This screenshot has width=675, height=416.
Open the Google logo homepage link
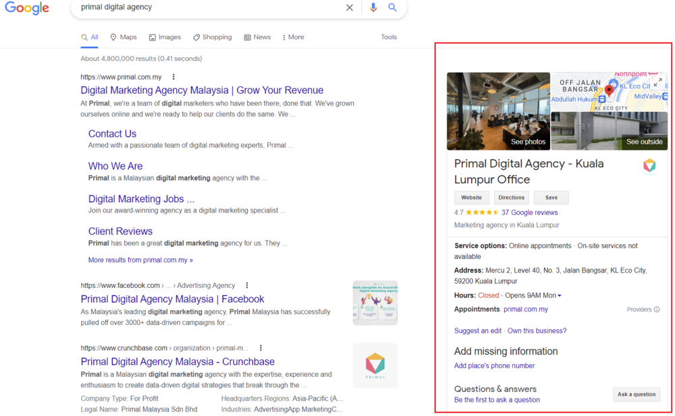click(x=27, y=7)
